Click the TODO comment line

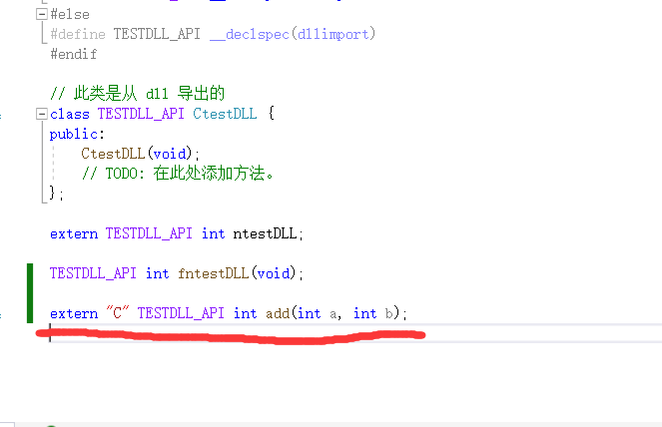178,173
